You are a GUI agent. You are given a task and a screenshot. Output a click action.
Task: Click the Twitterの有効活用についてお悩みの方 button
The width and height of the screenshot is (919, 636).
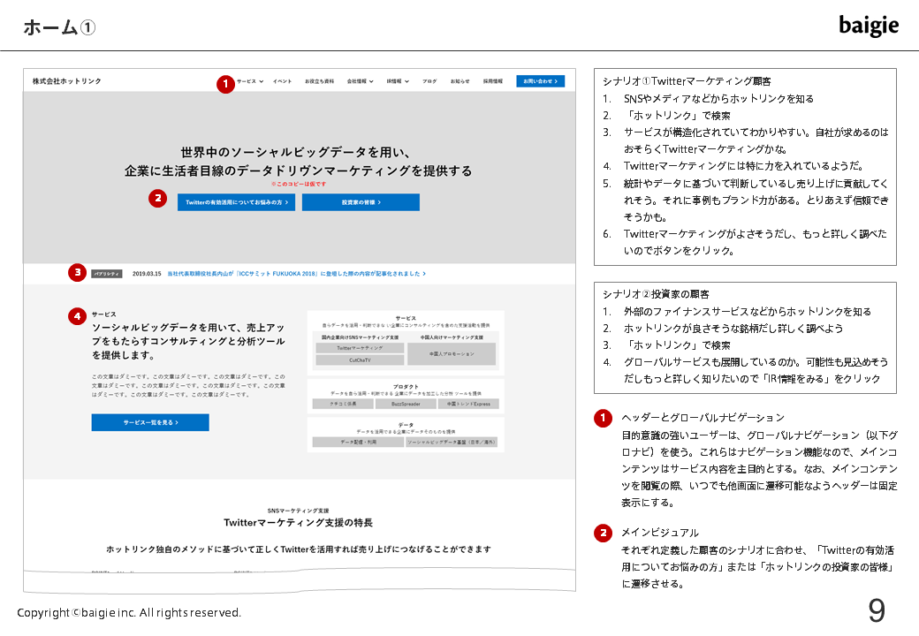pos(236,202)
